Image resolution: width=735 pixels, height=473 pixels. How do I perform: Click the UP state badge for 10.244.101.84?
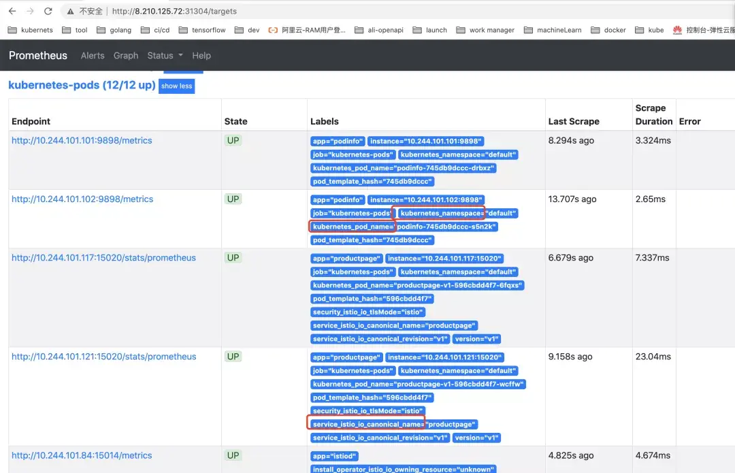pos(233,456)
